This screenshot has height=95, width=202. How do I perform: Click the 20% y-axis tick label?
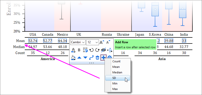pyautogui.click(x=17, y=31)
